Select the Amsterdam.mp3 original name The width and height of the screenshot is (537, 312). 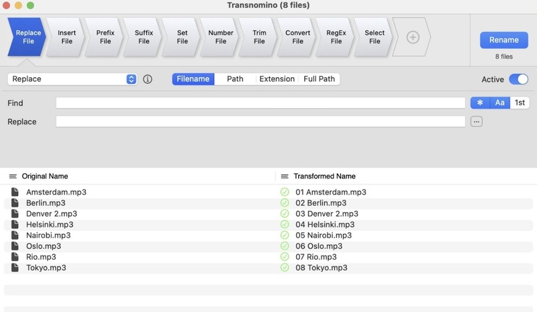click(56, 192)
